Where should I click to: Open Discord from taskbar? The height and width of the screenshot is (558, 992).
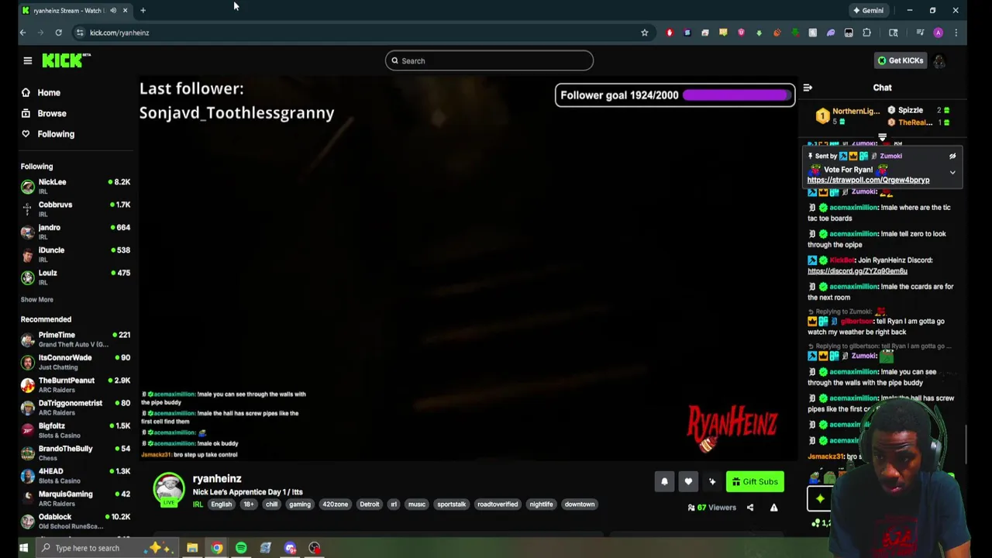click(x=290, y=548)
